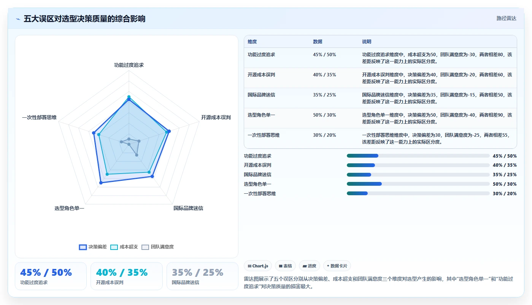The height and width of the screenshot is (305, 532).
Task: Select the 选型角色单一 table row name
Action: click(x=261, y=115)
